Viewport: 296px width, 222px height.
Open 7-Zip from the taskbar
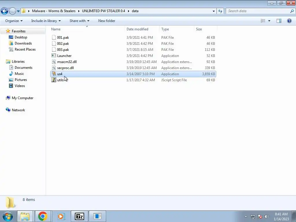coord(79,216)
